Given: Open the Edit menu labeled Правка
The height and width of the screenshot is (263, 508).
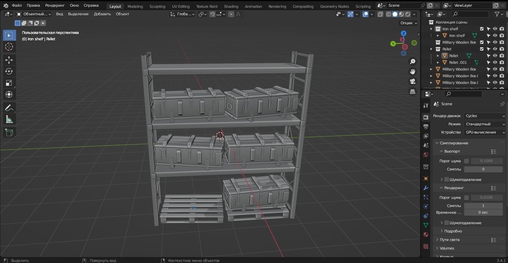Looking at the screenshot, I should [x=33, y=6].
